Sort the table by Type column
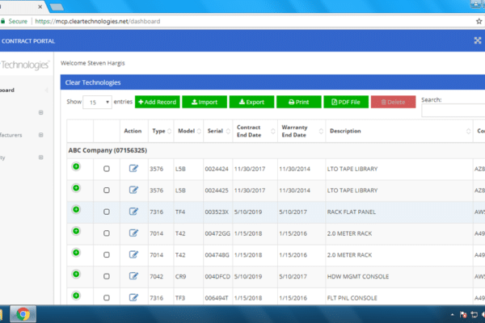The height and width of the screenshot is (323, 485). 161,131
